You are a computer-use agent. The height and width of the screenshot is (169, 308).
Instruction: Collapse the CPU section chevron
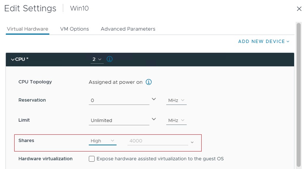click(13, 59)
